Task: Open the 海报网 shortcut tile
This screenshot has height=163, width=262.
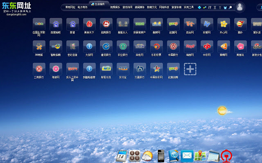Action: [x=56, y=69]
